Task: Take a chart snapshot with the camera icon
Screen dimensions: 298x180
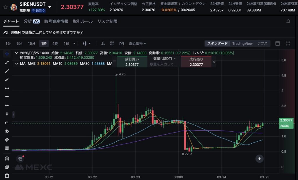Action: click(x=122, y=43)
